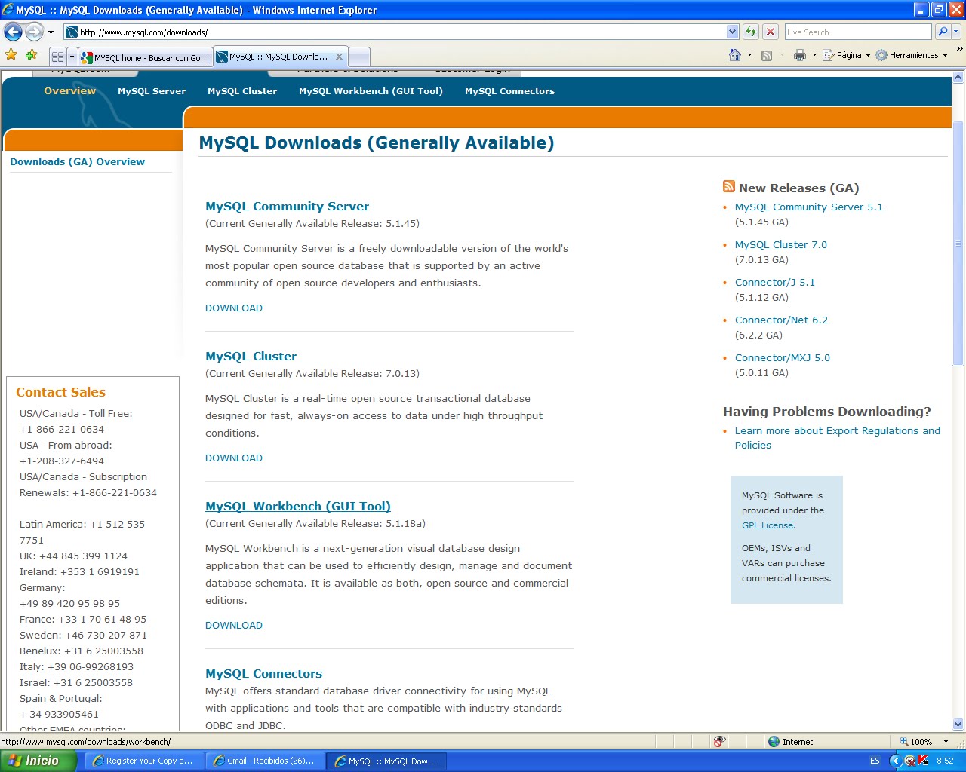Expand hidden tray icons arrow
966x772 pixels.
tap(896, 761)
